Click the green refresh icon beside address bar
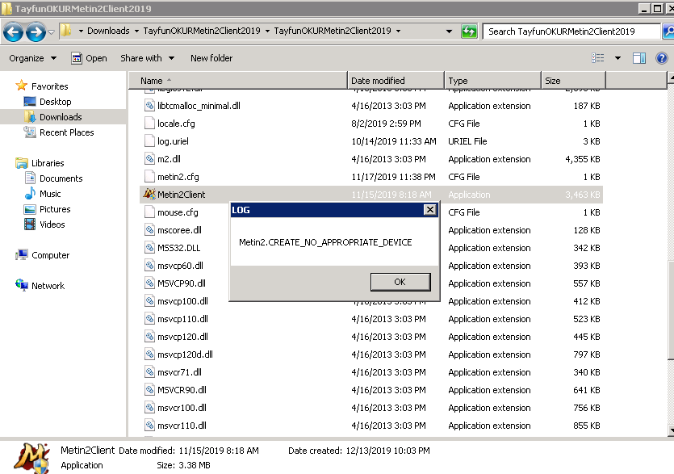The image size is (674, 474). click(x=469, y=31)
